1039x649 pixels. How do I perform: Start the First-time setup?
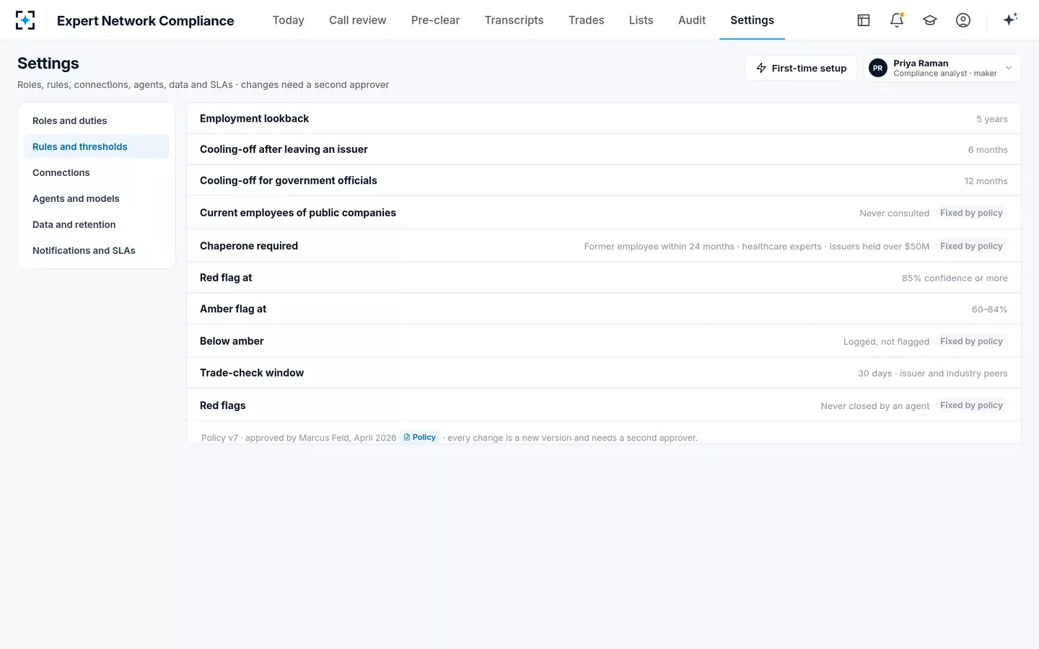[x=801, y=68]
